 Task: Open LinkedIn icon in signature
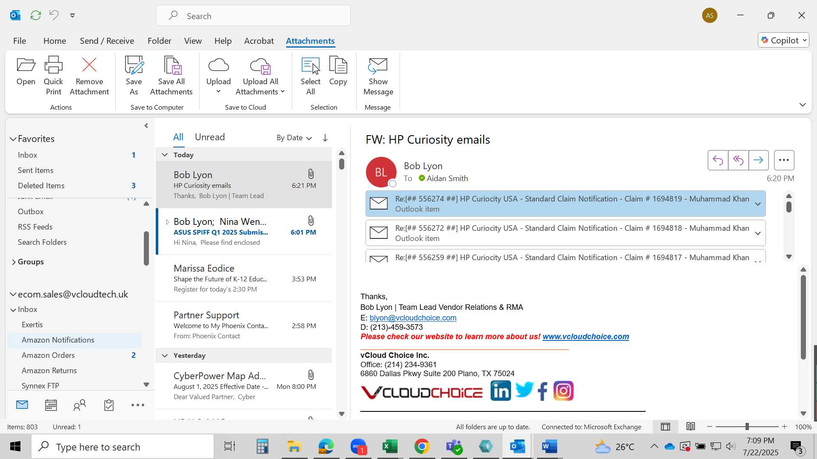(x=500, y=391)
